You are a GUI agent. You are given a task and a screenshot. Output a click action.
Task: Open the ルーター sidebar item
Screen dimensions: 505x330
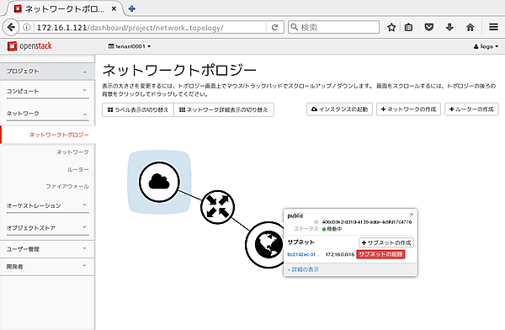pyautogui.click(x=78, y=169)
